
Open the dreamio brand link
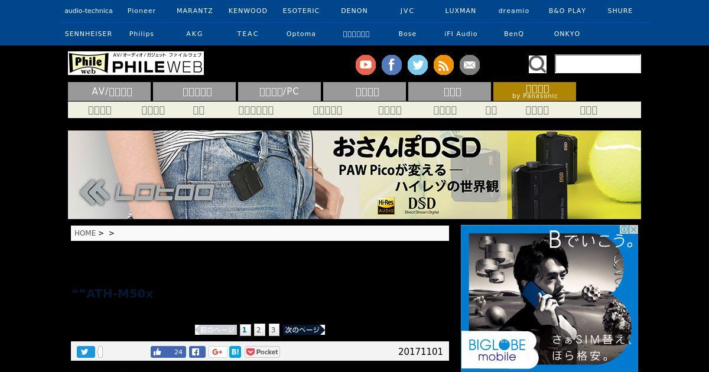(x=514, y=11)
